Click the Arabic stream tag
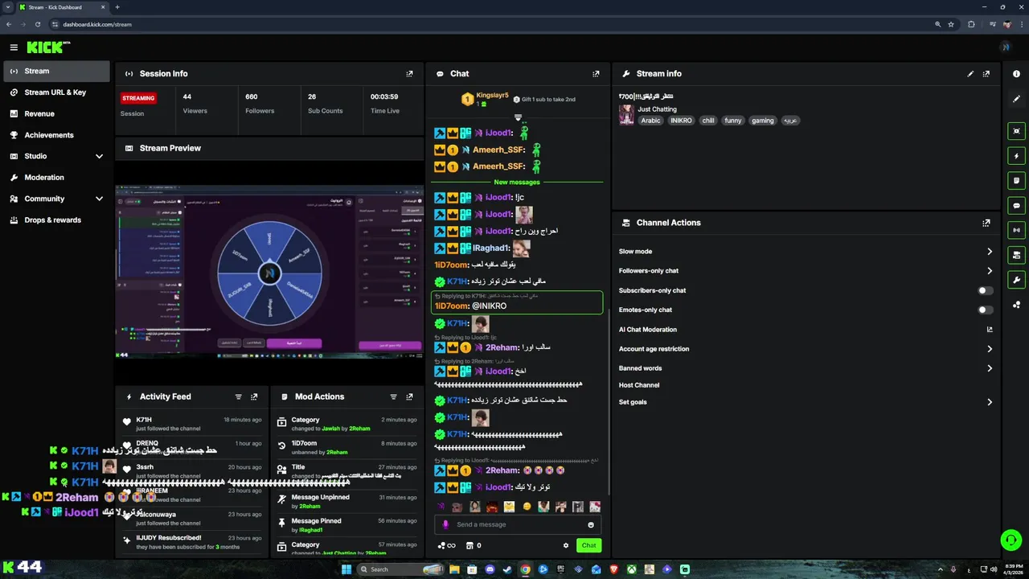The image size is (1029, 579). [x=650, y=121]
